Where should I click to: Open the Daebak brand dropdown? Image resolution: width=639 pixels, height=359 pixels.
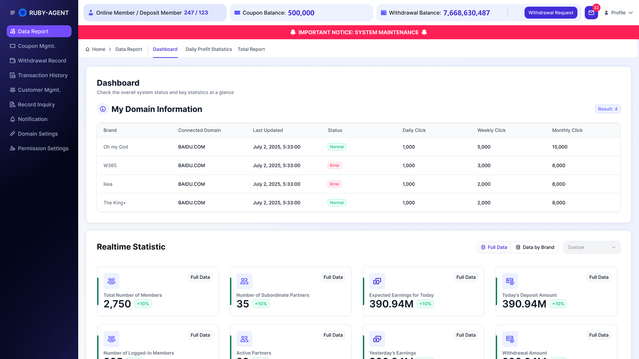click(x=592, y=247)
